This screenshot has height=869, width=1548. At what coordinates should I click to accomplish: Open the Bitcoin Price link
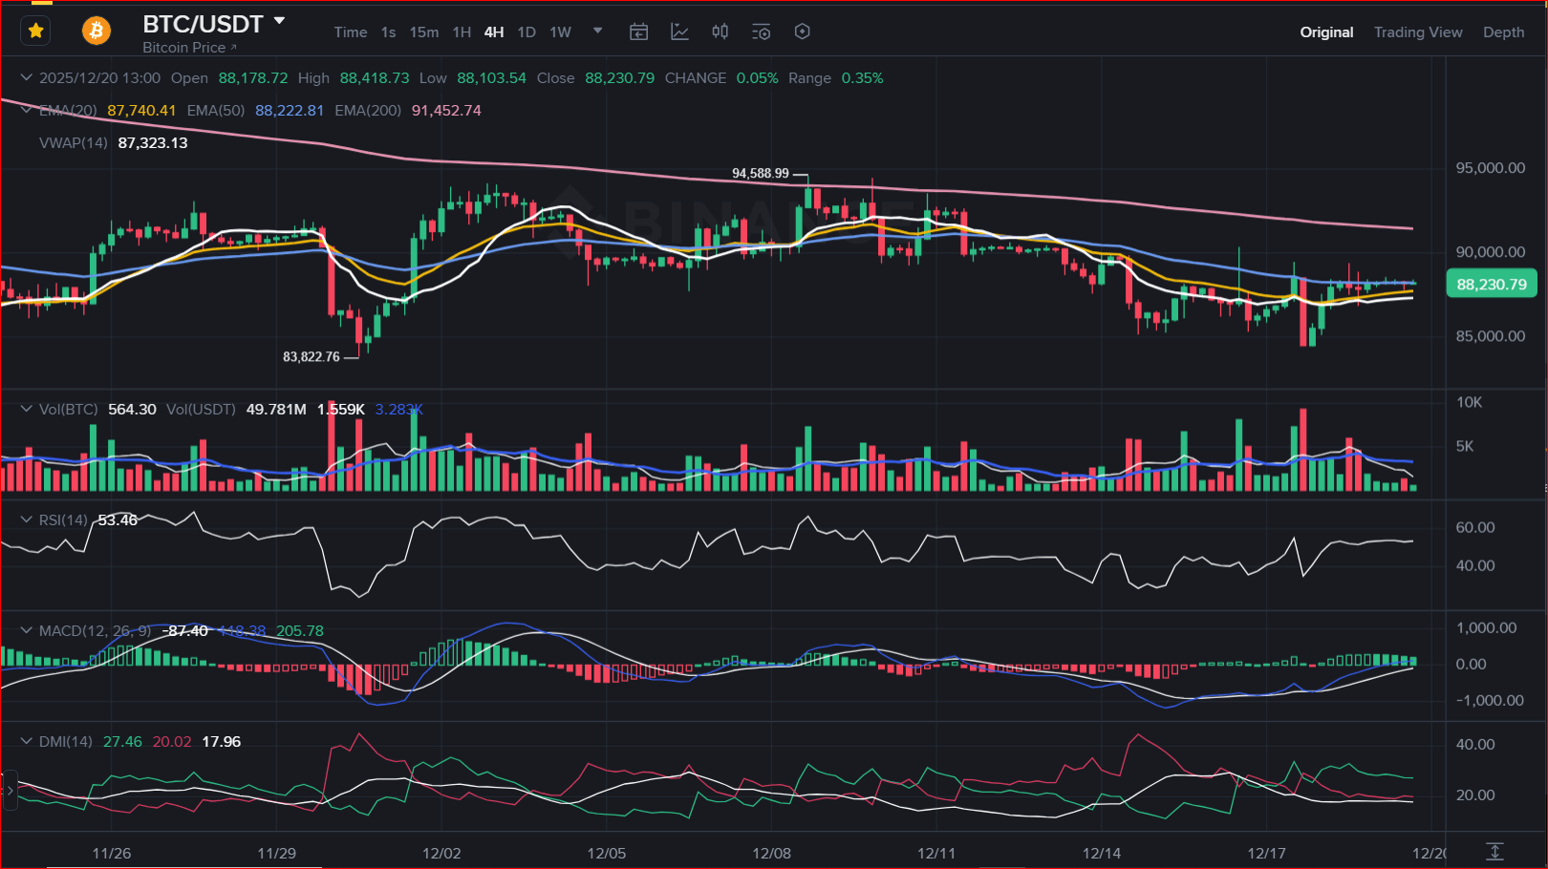click(x=189, y=48)
